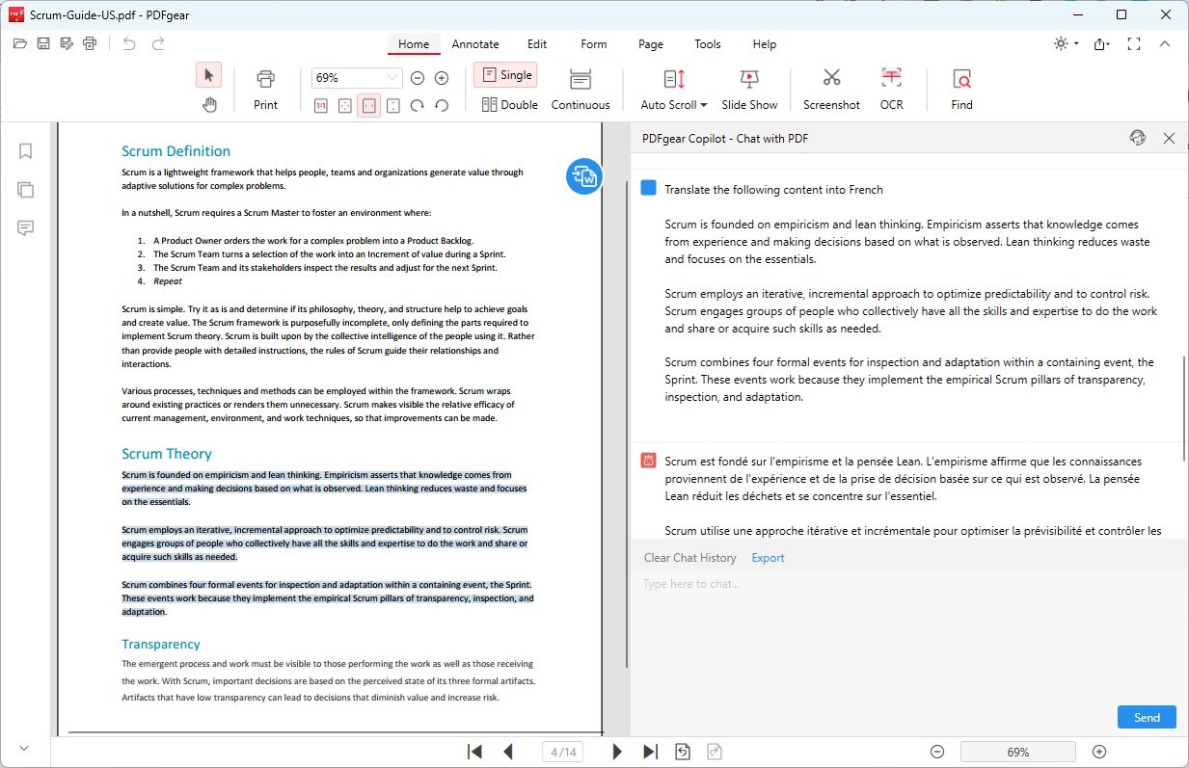Image resolution: width=1189 pixels, height=768 pixels.
Task: Enable Single page view mode
Action: pos(505,74)
